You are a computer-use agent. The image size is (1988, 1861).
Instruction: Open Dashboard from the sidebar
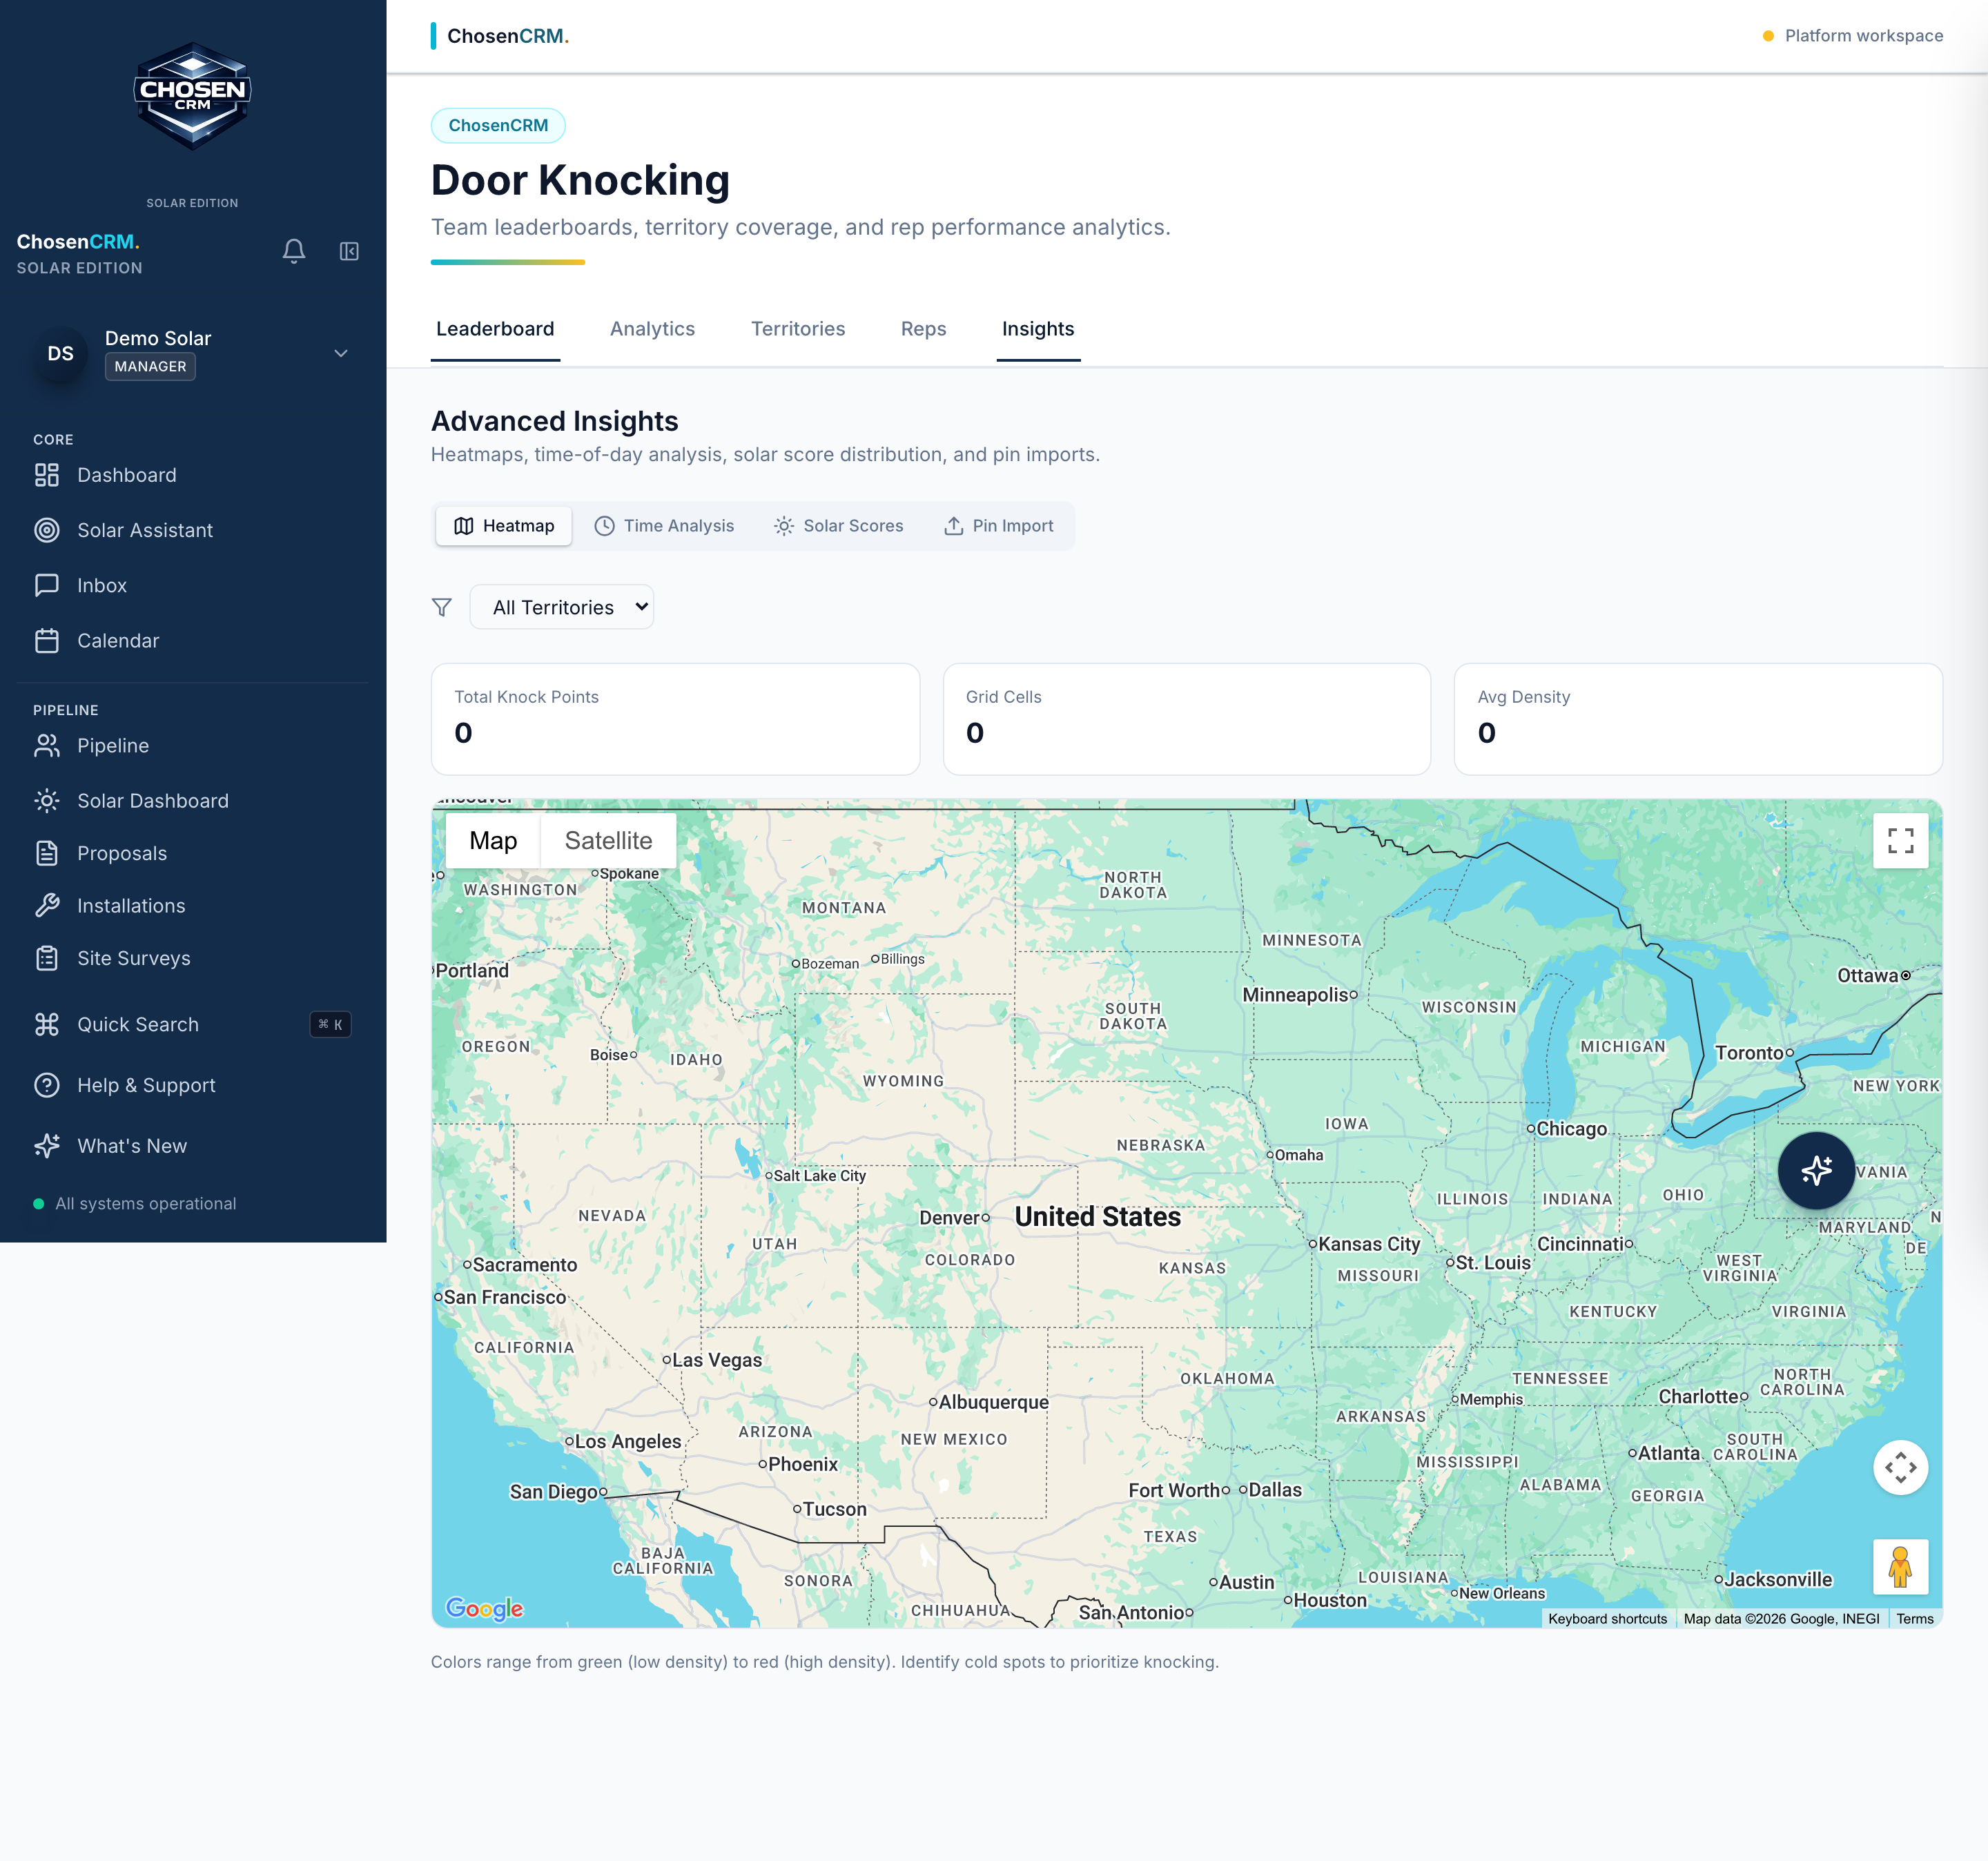pyautogui.click(x=192, y=475)
